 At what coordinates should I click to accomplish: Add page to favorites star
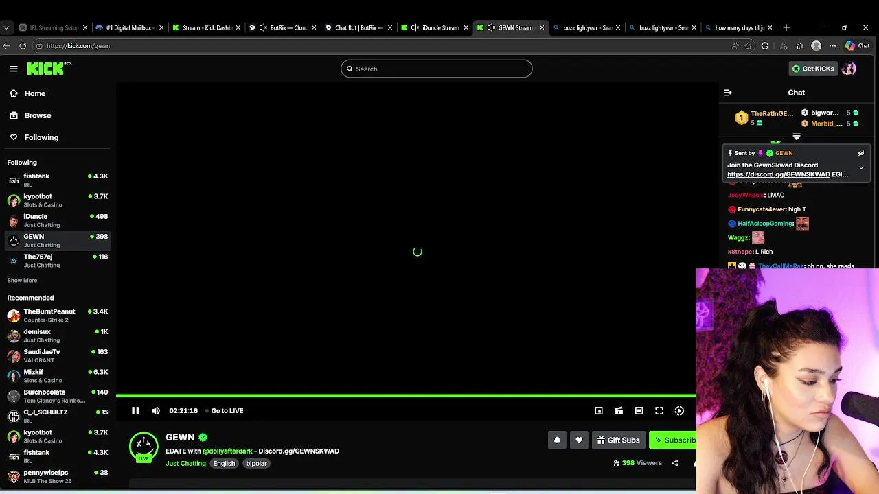pyautogui.click(x=748, y=46)
